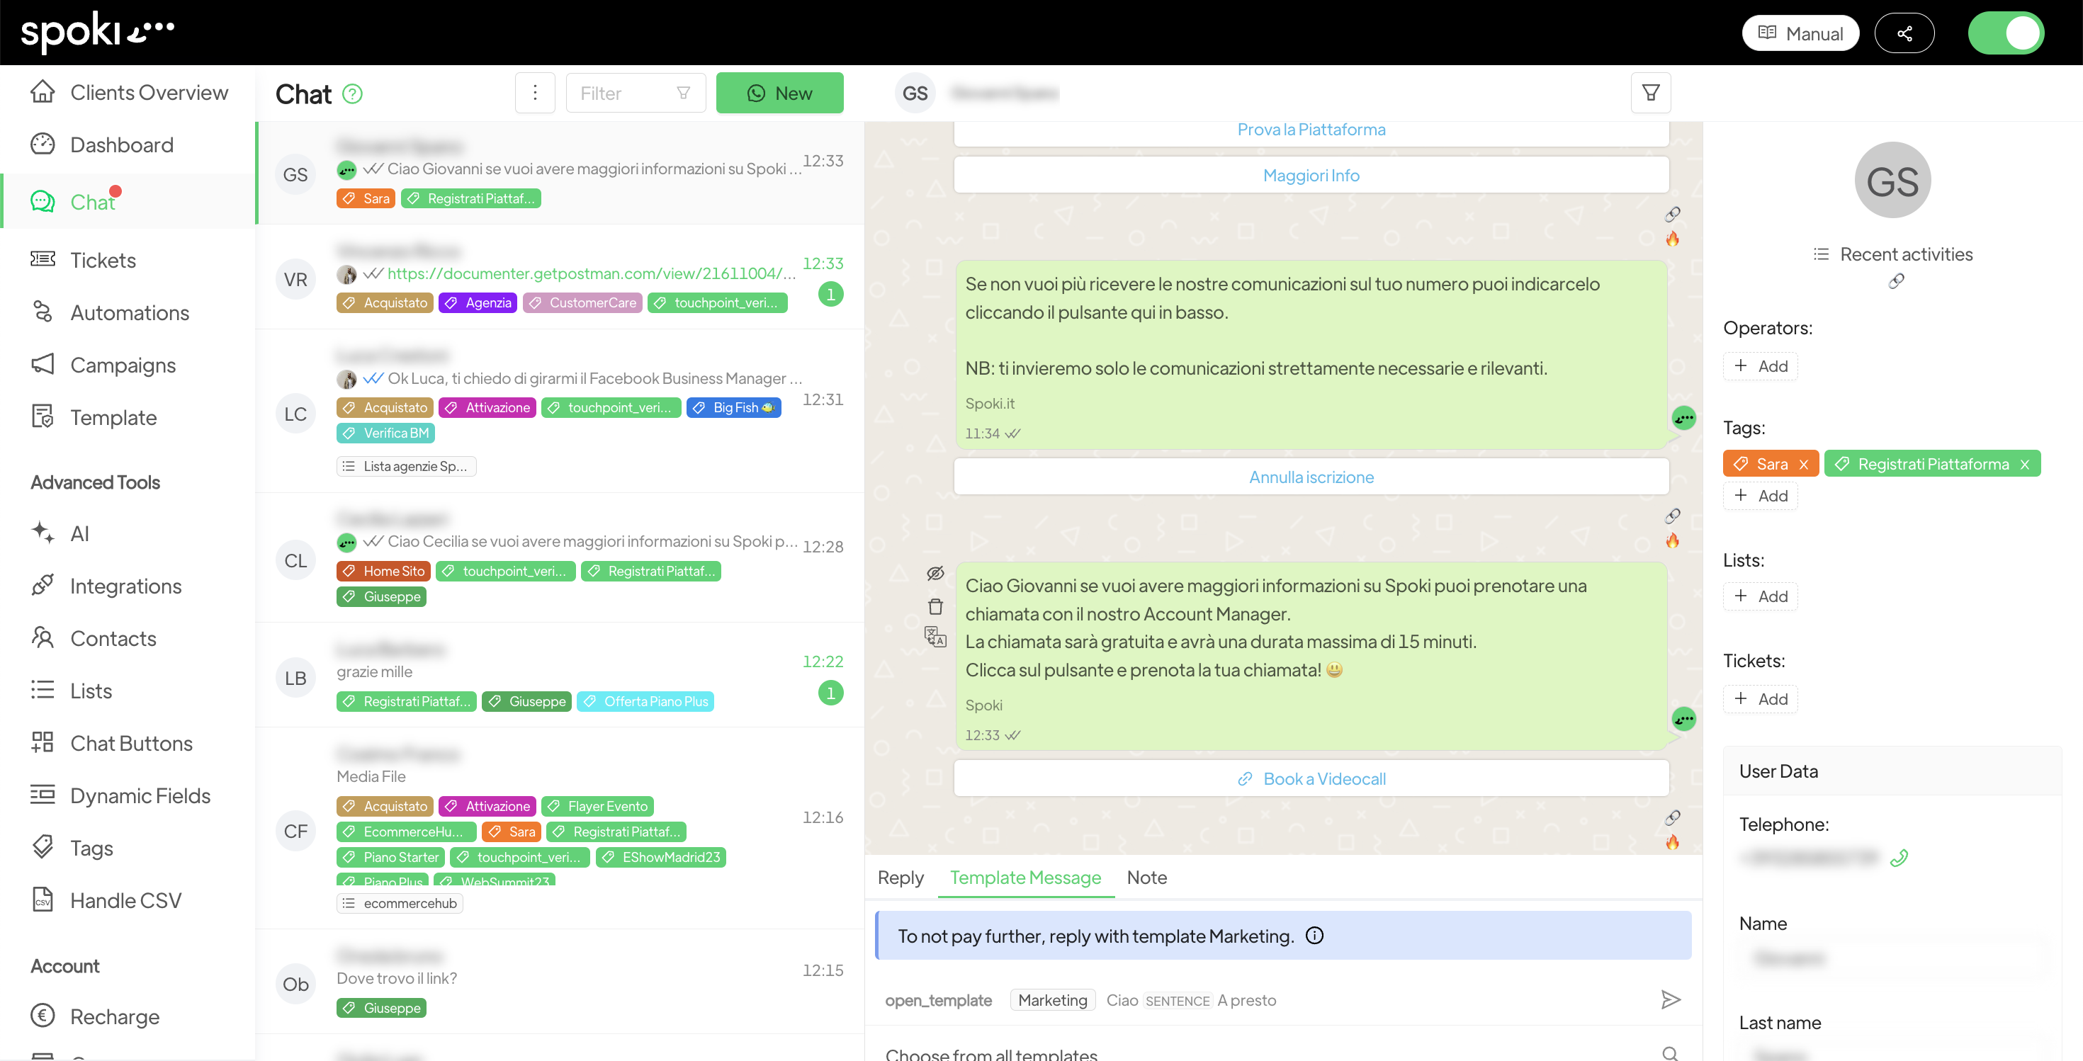Click the translate icon beside message
Viewport: 2083px width, 1061px height.
pyautogui.click(x=935, y=637)
